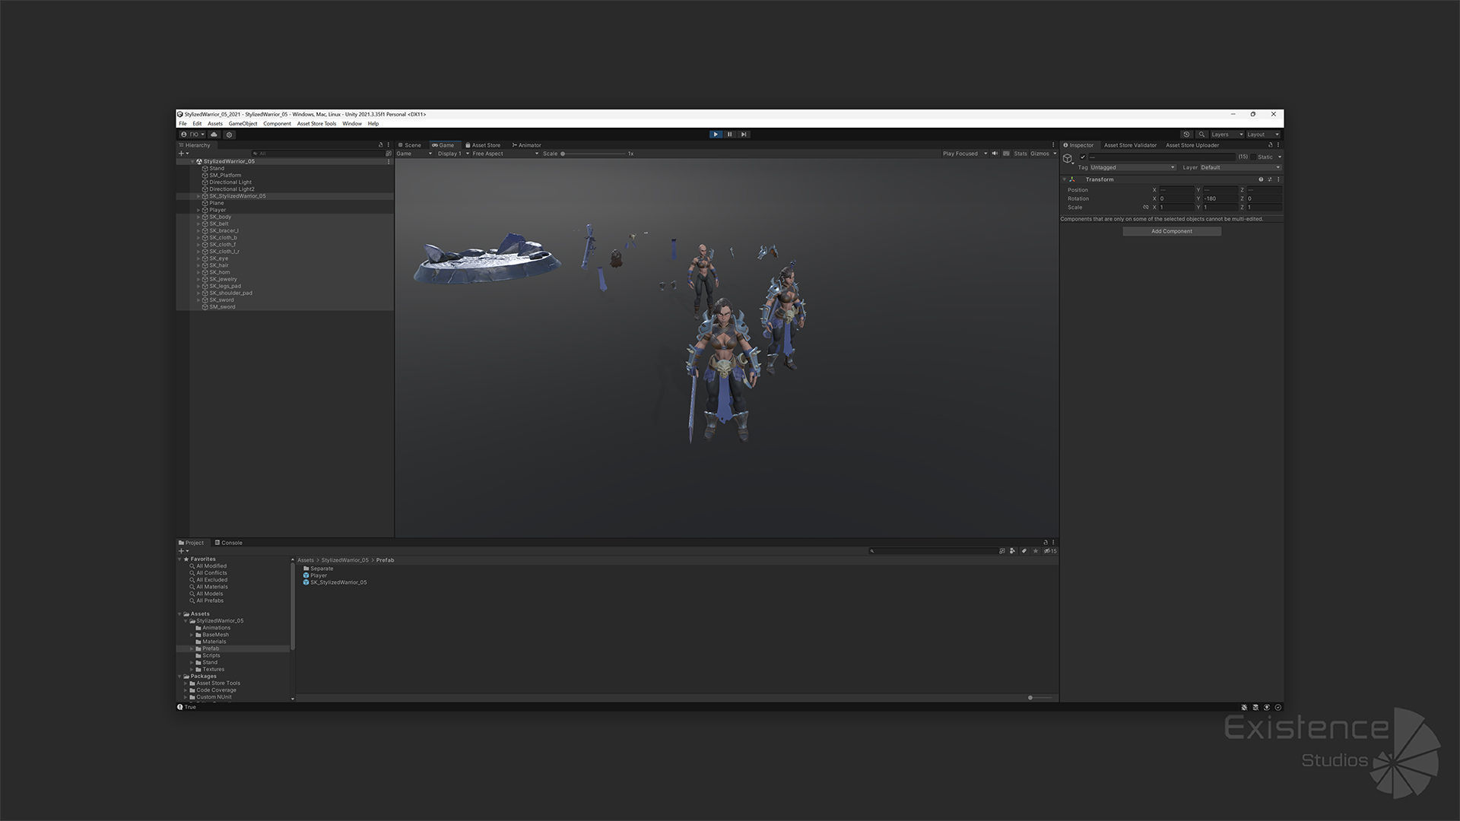This screenshot has width=1460, height=821.
Task: Open the GameObject menu
Action: click(243, 124)
